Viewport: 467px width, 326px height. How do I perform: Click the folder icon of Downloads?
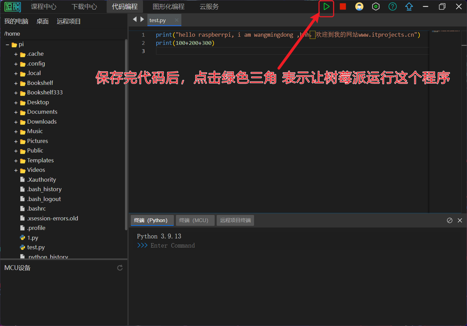(23, 122)
